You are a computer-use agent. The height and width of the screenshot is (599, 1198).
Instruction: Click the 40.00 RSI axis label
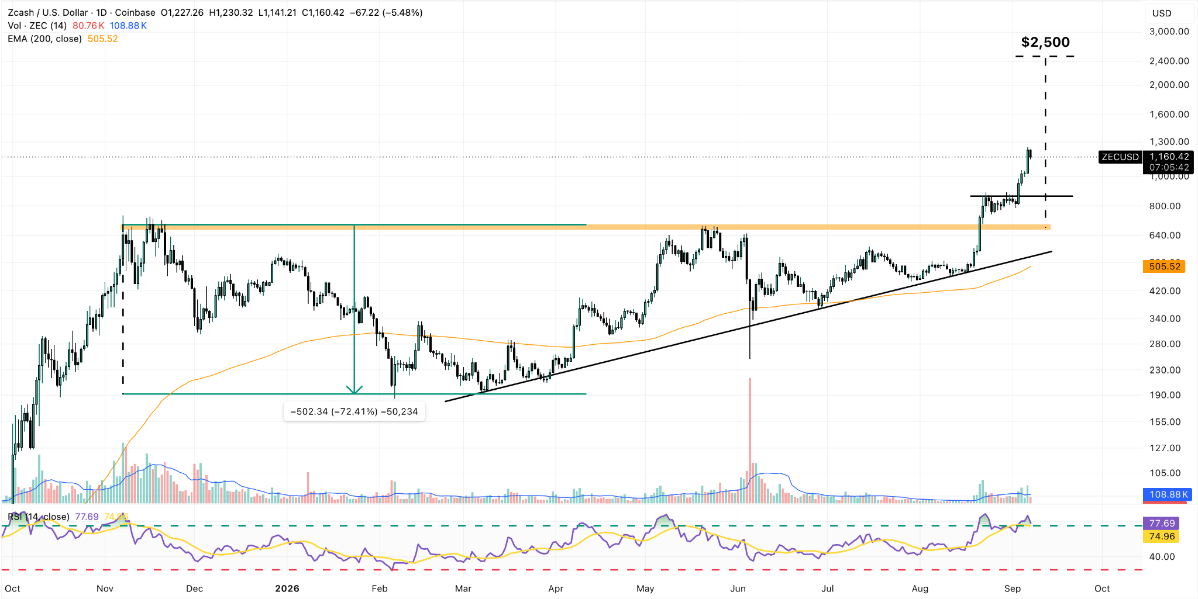[x=1162, y=557]
